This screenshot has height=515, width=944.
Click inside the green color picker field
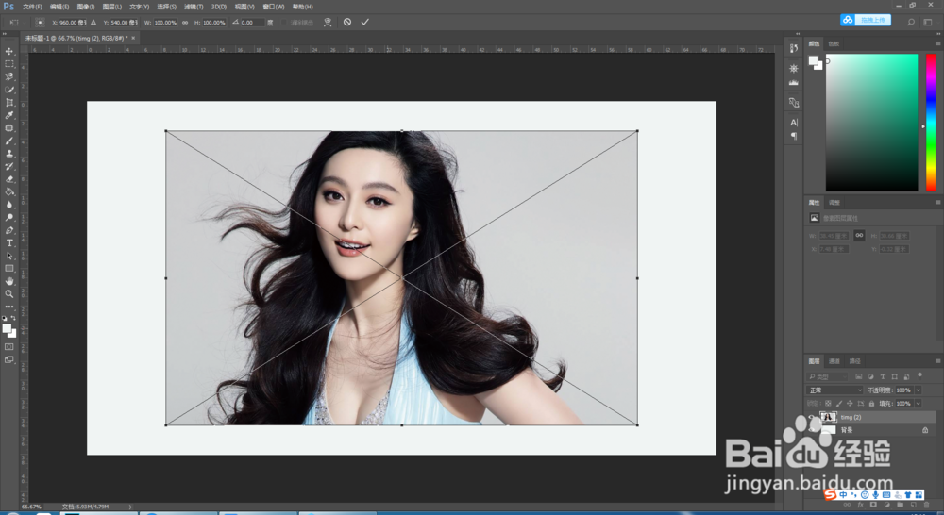[871, 122]
